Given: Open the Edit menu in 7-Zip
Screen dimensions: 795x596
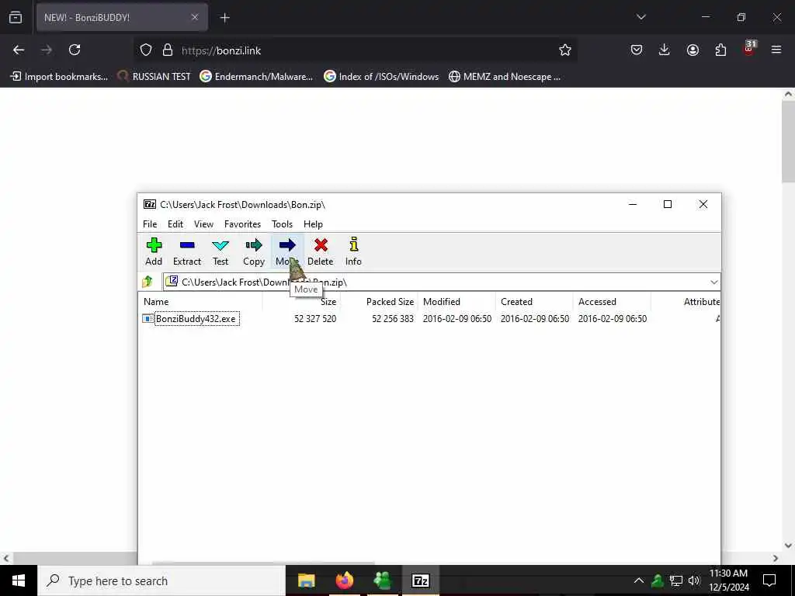Looking at the screenshot, I should coord(175,224).
